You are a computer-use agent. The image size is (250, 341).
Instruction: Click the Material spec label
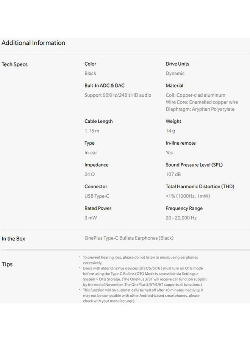[x=174, y=86]
